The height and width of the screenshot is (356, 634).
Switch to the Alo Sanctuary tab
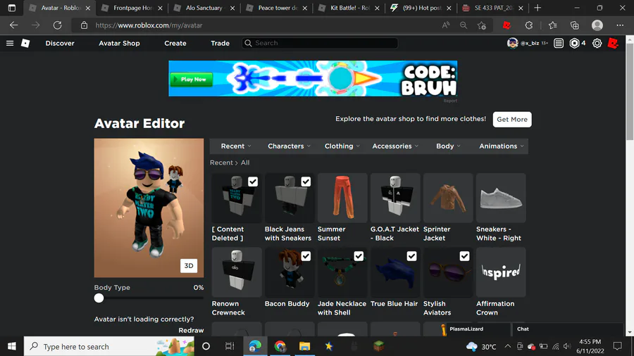[x=204, y=8]
